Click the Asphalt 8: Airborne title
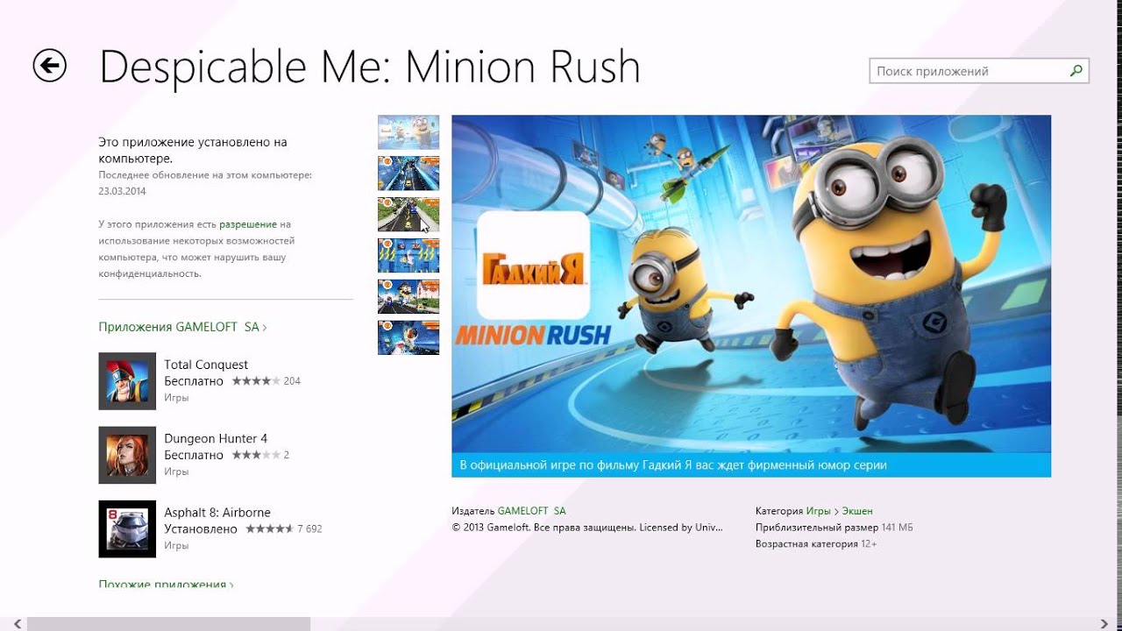This screenshot has height=631, width=1122. pos(217,512)
